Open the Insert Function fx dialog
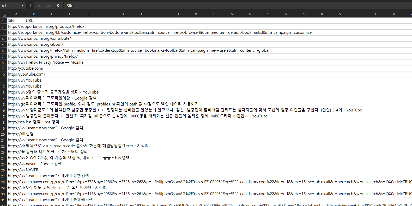 (58, 6)
